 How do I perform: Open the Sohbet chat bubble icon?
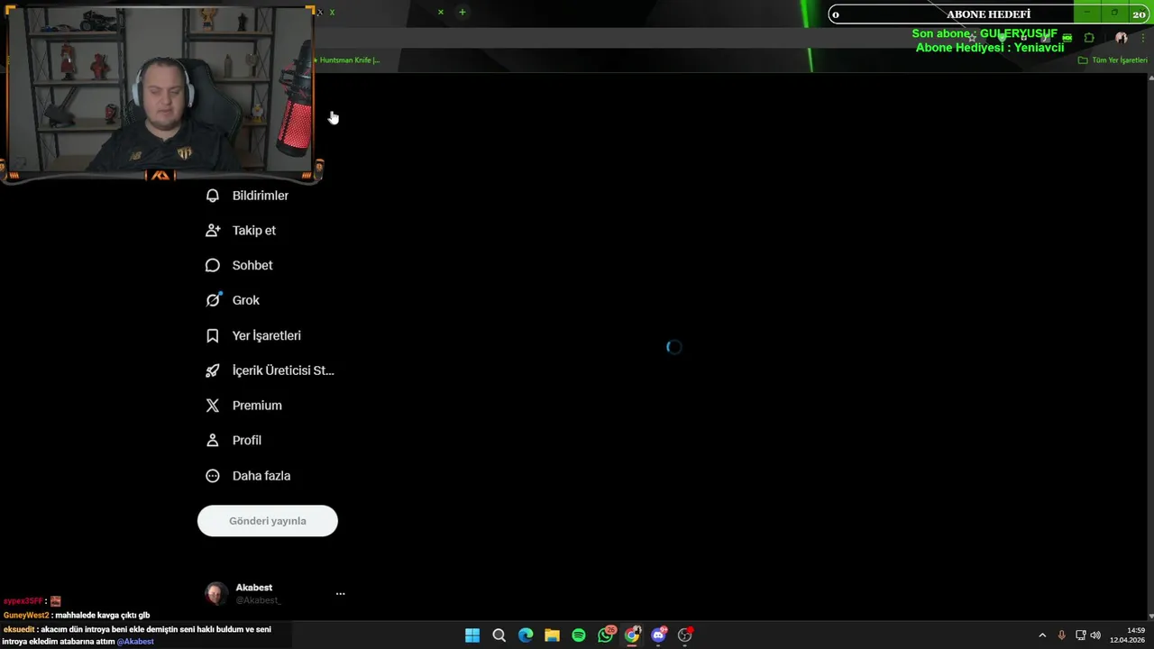click(x=213, y=266)
